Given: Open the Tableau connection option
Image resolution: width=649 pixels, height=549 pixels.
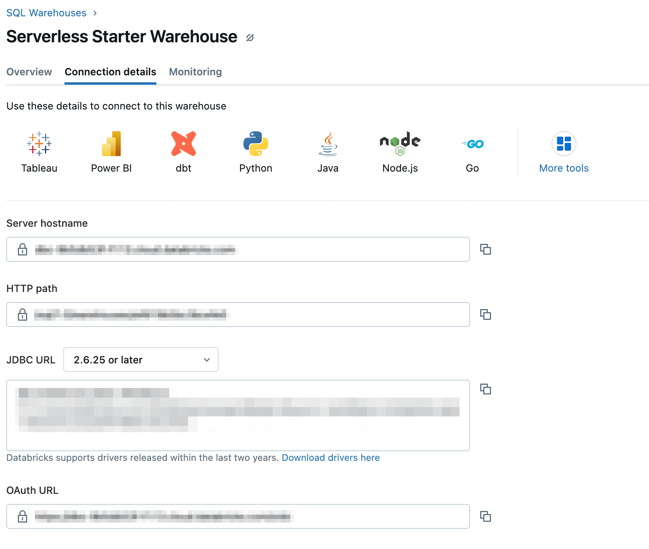Looking at the screenshot, I should click(39, 152).
